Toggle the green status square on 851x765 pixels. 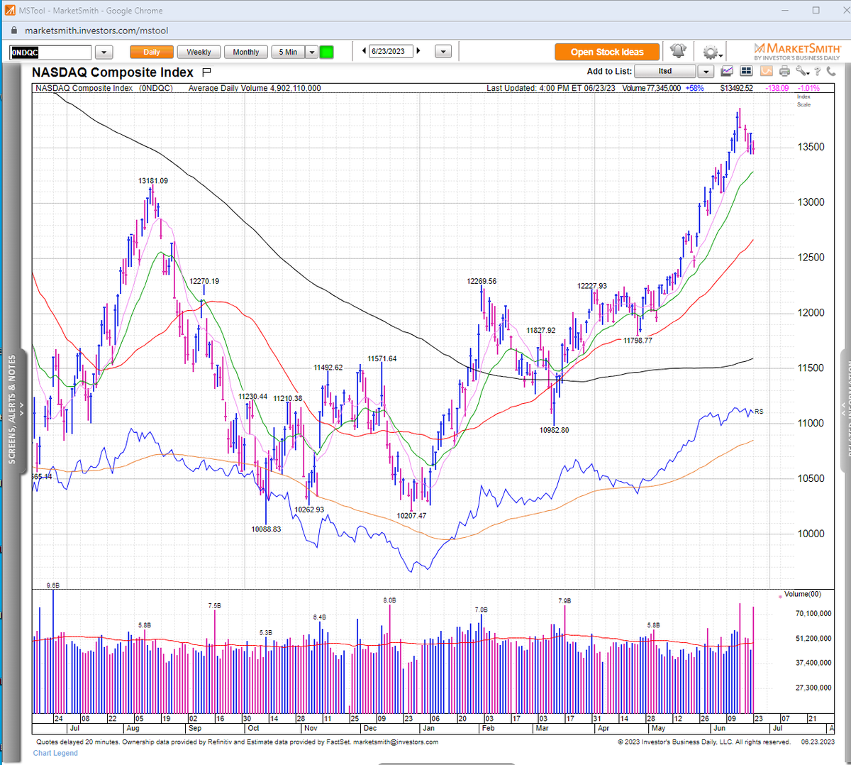click(x=327, y=51)
